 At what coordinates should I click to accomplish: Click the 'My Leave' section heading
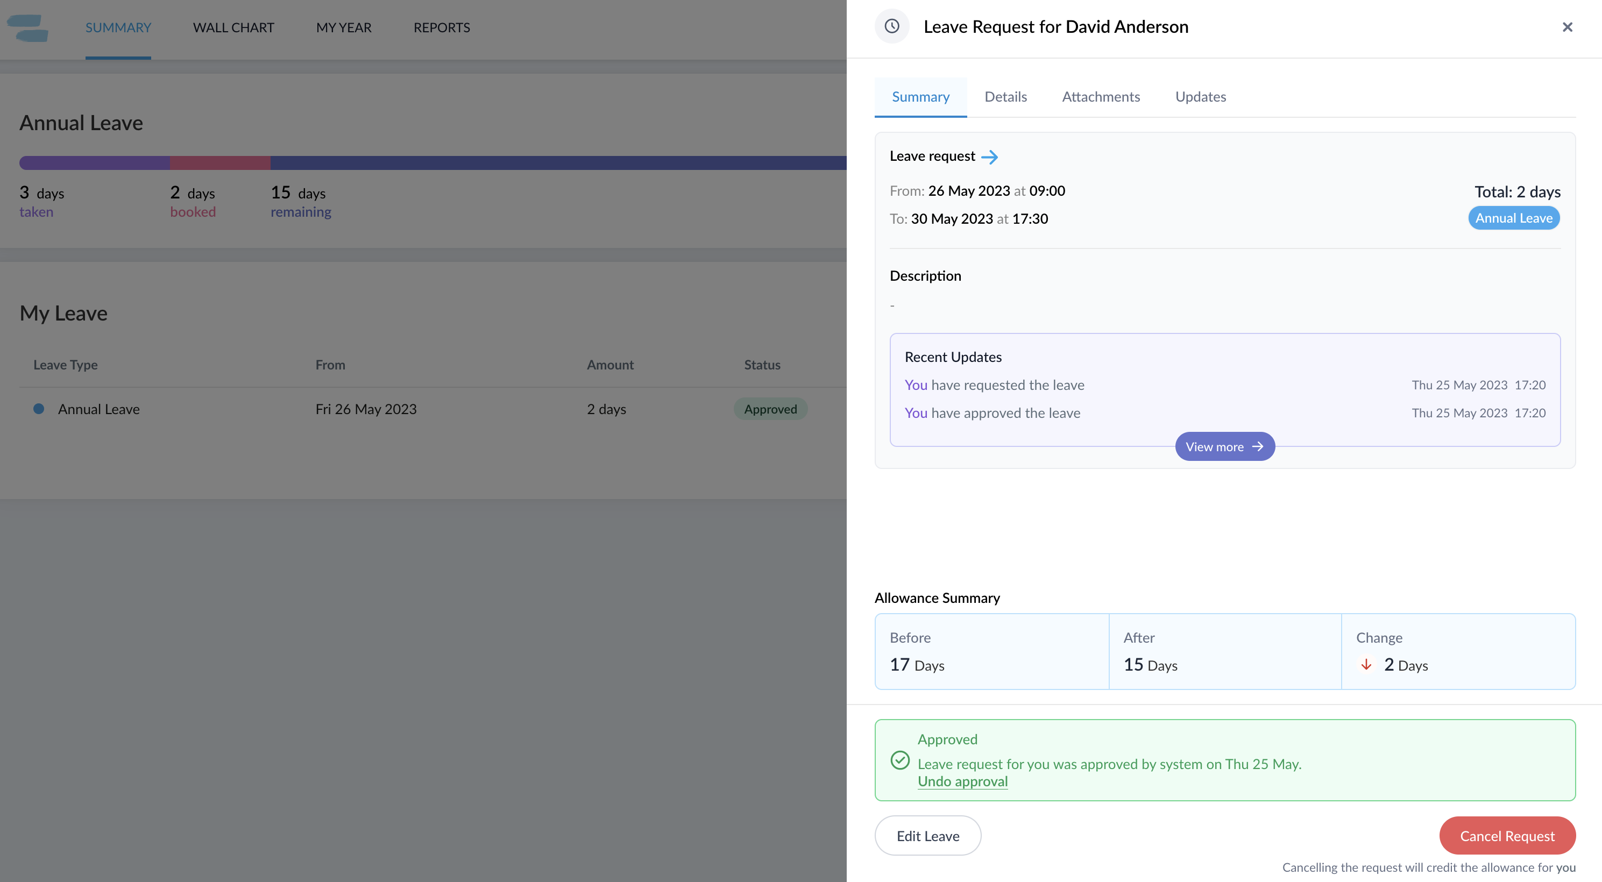(x=63, y=313)
